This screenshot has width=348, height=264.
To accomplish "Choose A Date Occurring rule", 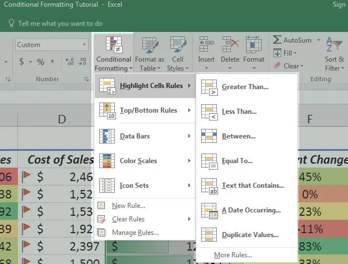I will [247, 210].
